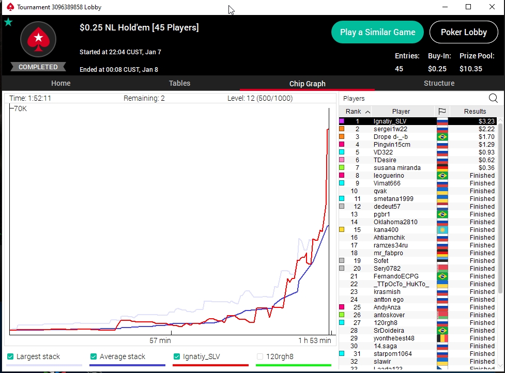Viewport: 505px width, 373px height.
Task: Toggle the Largest stack checkbox
Action: (10, 356)
